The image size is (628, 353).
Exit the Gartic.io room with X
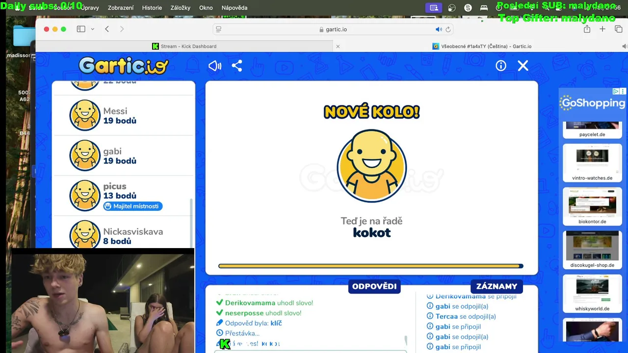tap(523, 66)
